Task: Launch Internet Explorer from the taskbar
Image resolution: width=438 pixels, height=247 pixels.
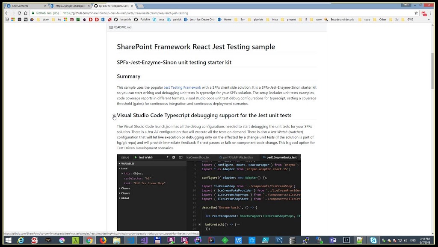Action: coord(21,240)
